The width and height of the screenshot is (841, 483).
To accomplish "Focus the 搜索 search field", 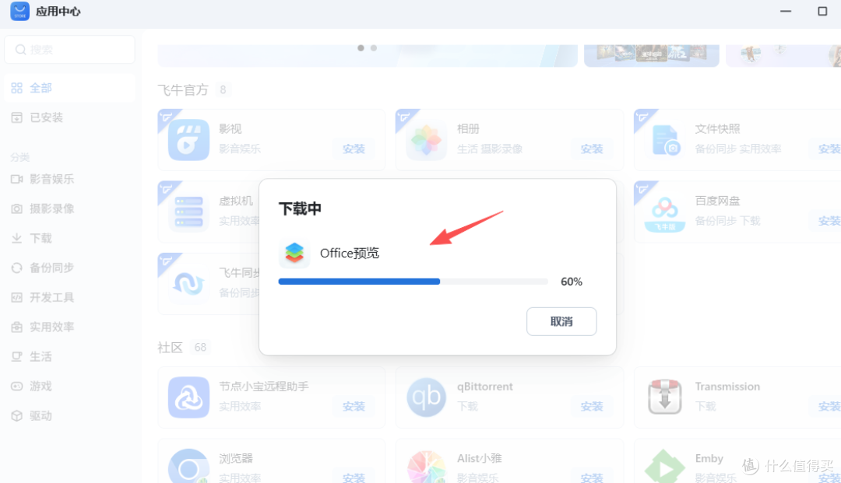I will click(70, 50).
